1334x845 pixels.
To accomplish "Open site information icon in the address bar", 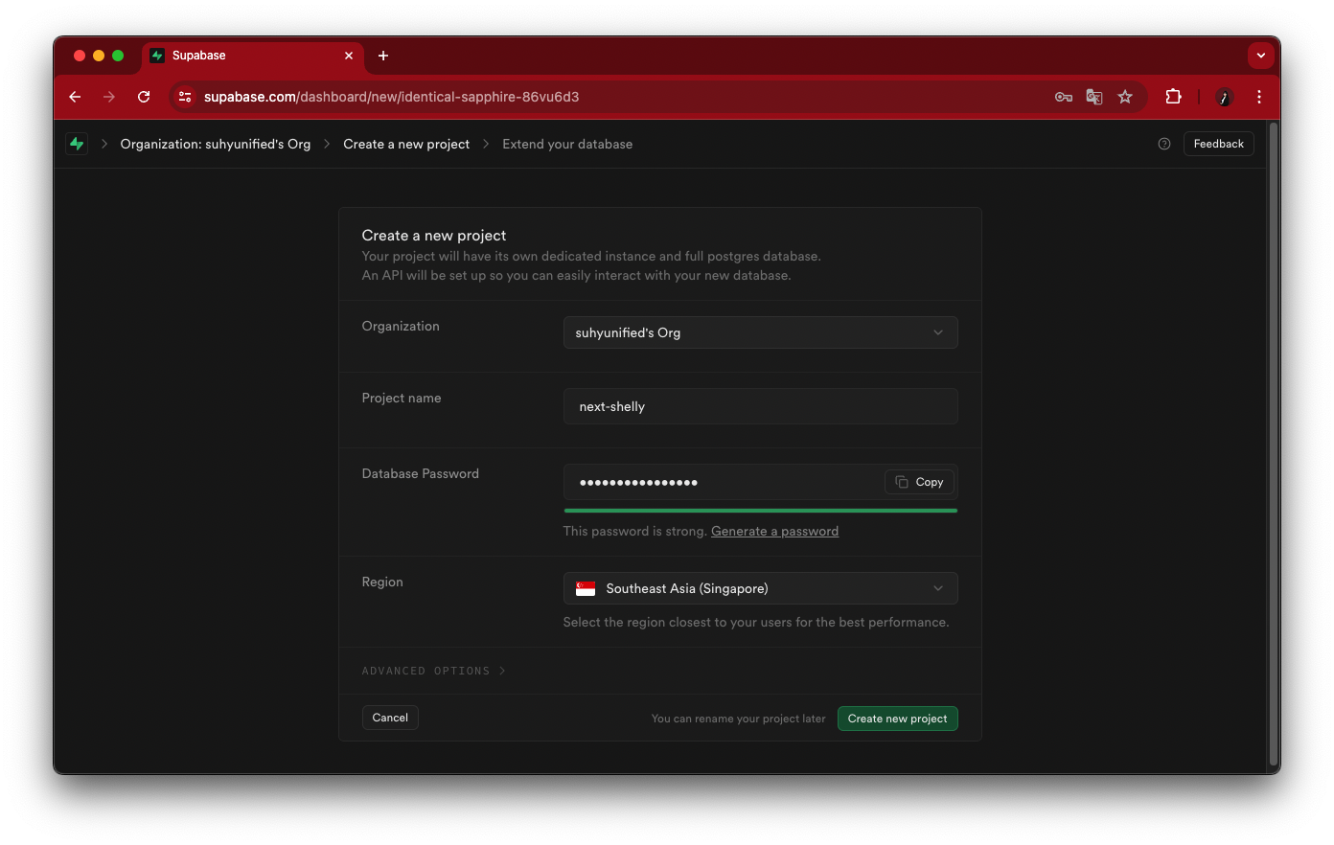I will click(186, 97).
